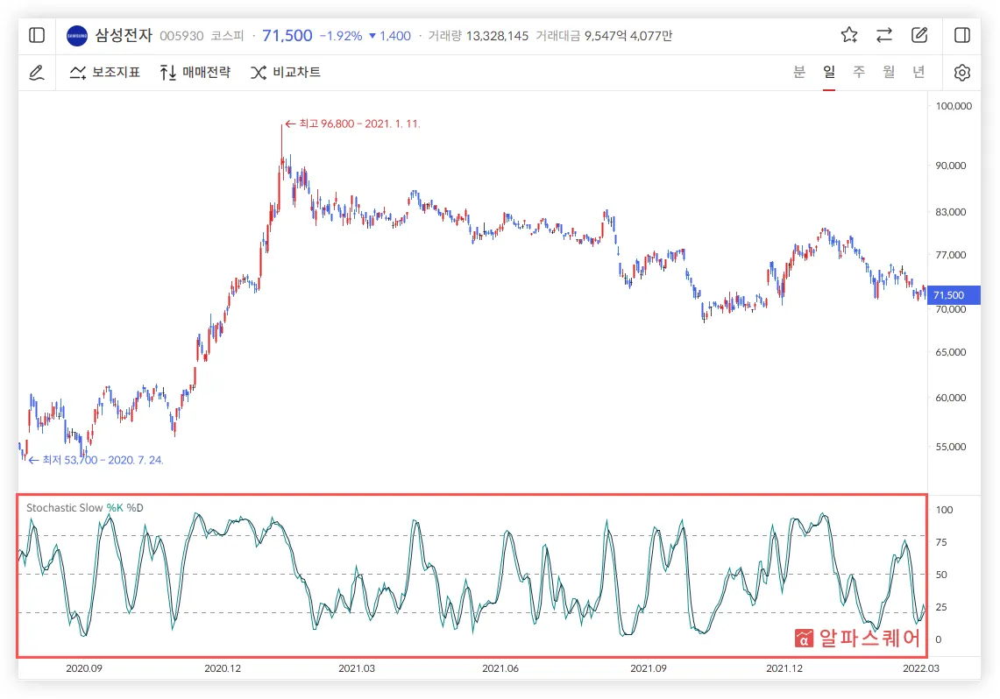The width and height of the screenshot is (1000, 699).
Task: Click the %D legend label
Action: coord(135,508)
